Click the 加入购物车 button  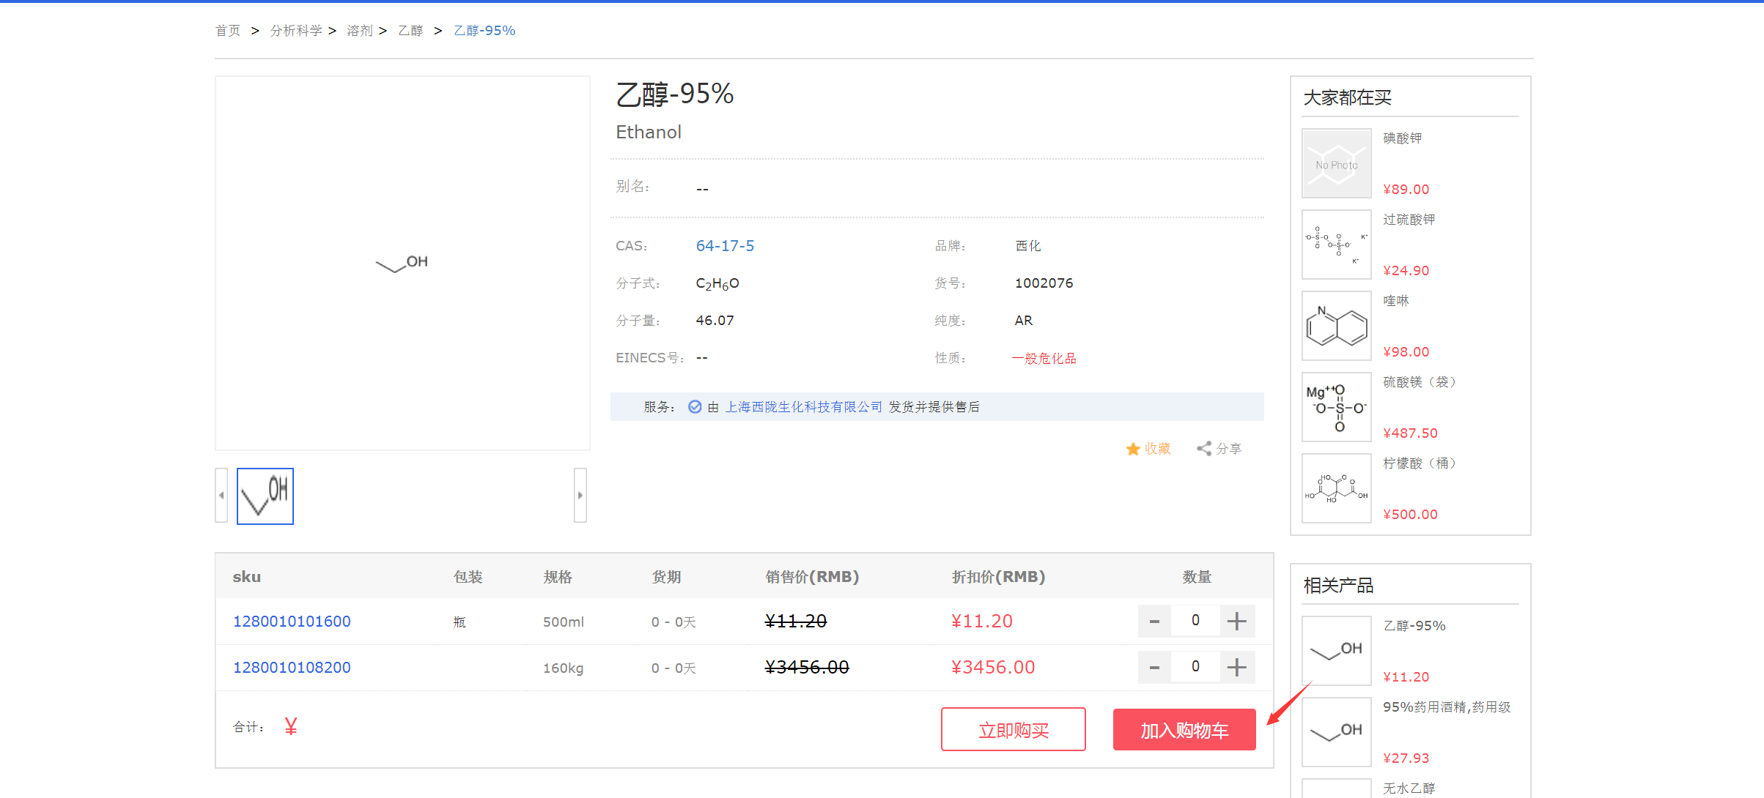(1184, 729)
